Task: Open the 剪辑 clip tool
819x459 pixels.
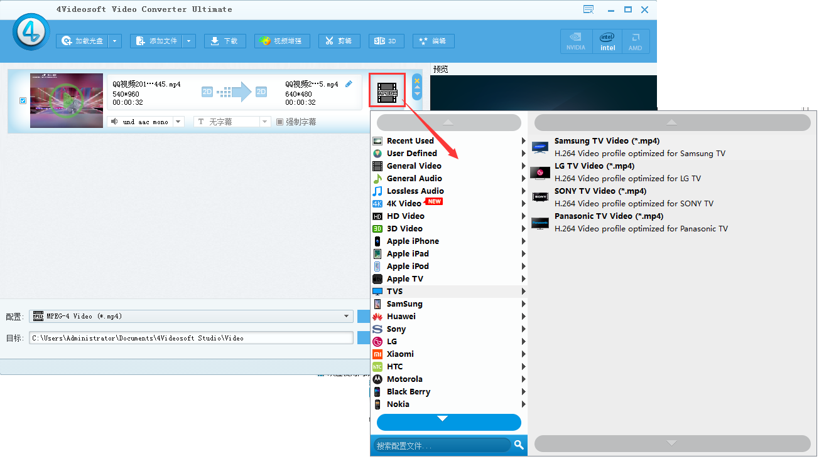Action: click(339, 41)
